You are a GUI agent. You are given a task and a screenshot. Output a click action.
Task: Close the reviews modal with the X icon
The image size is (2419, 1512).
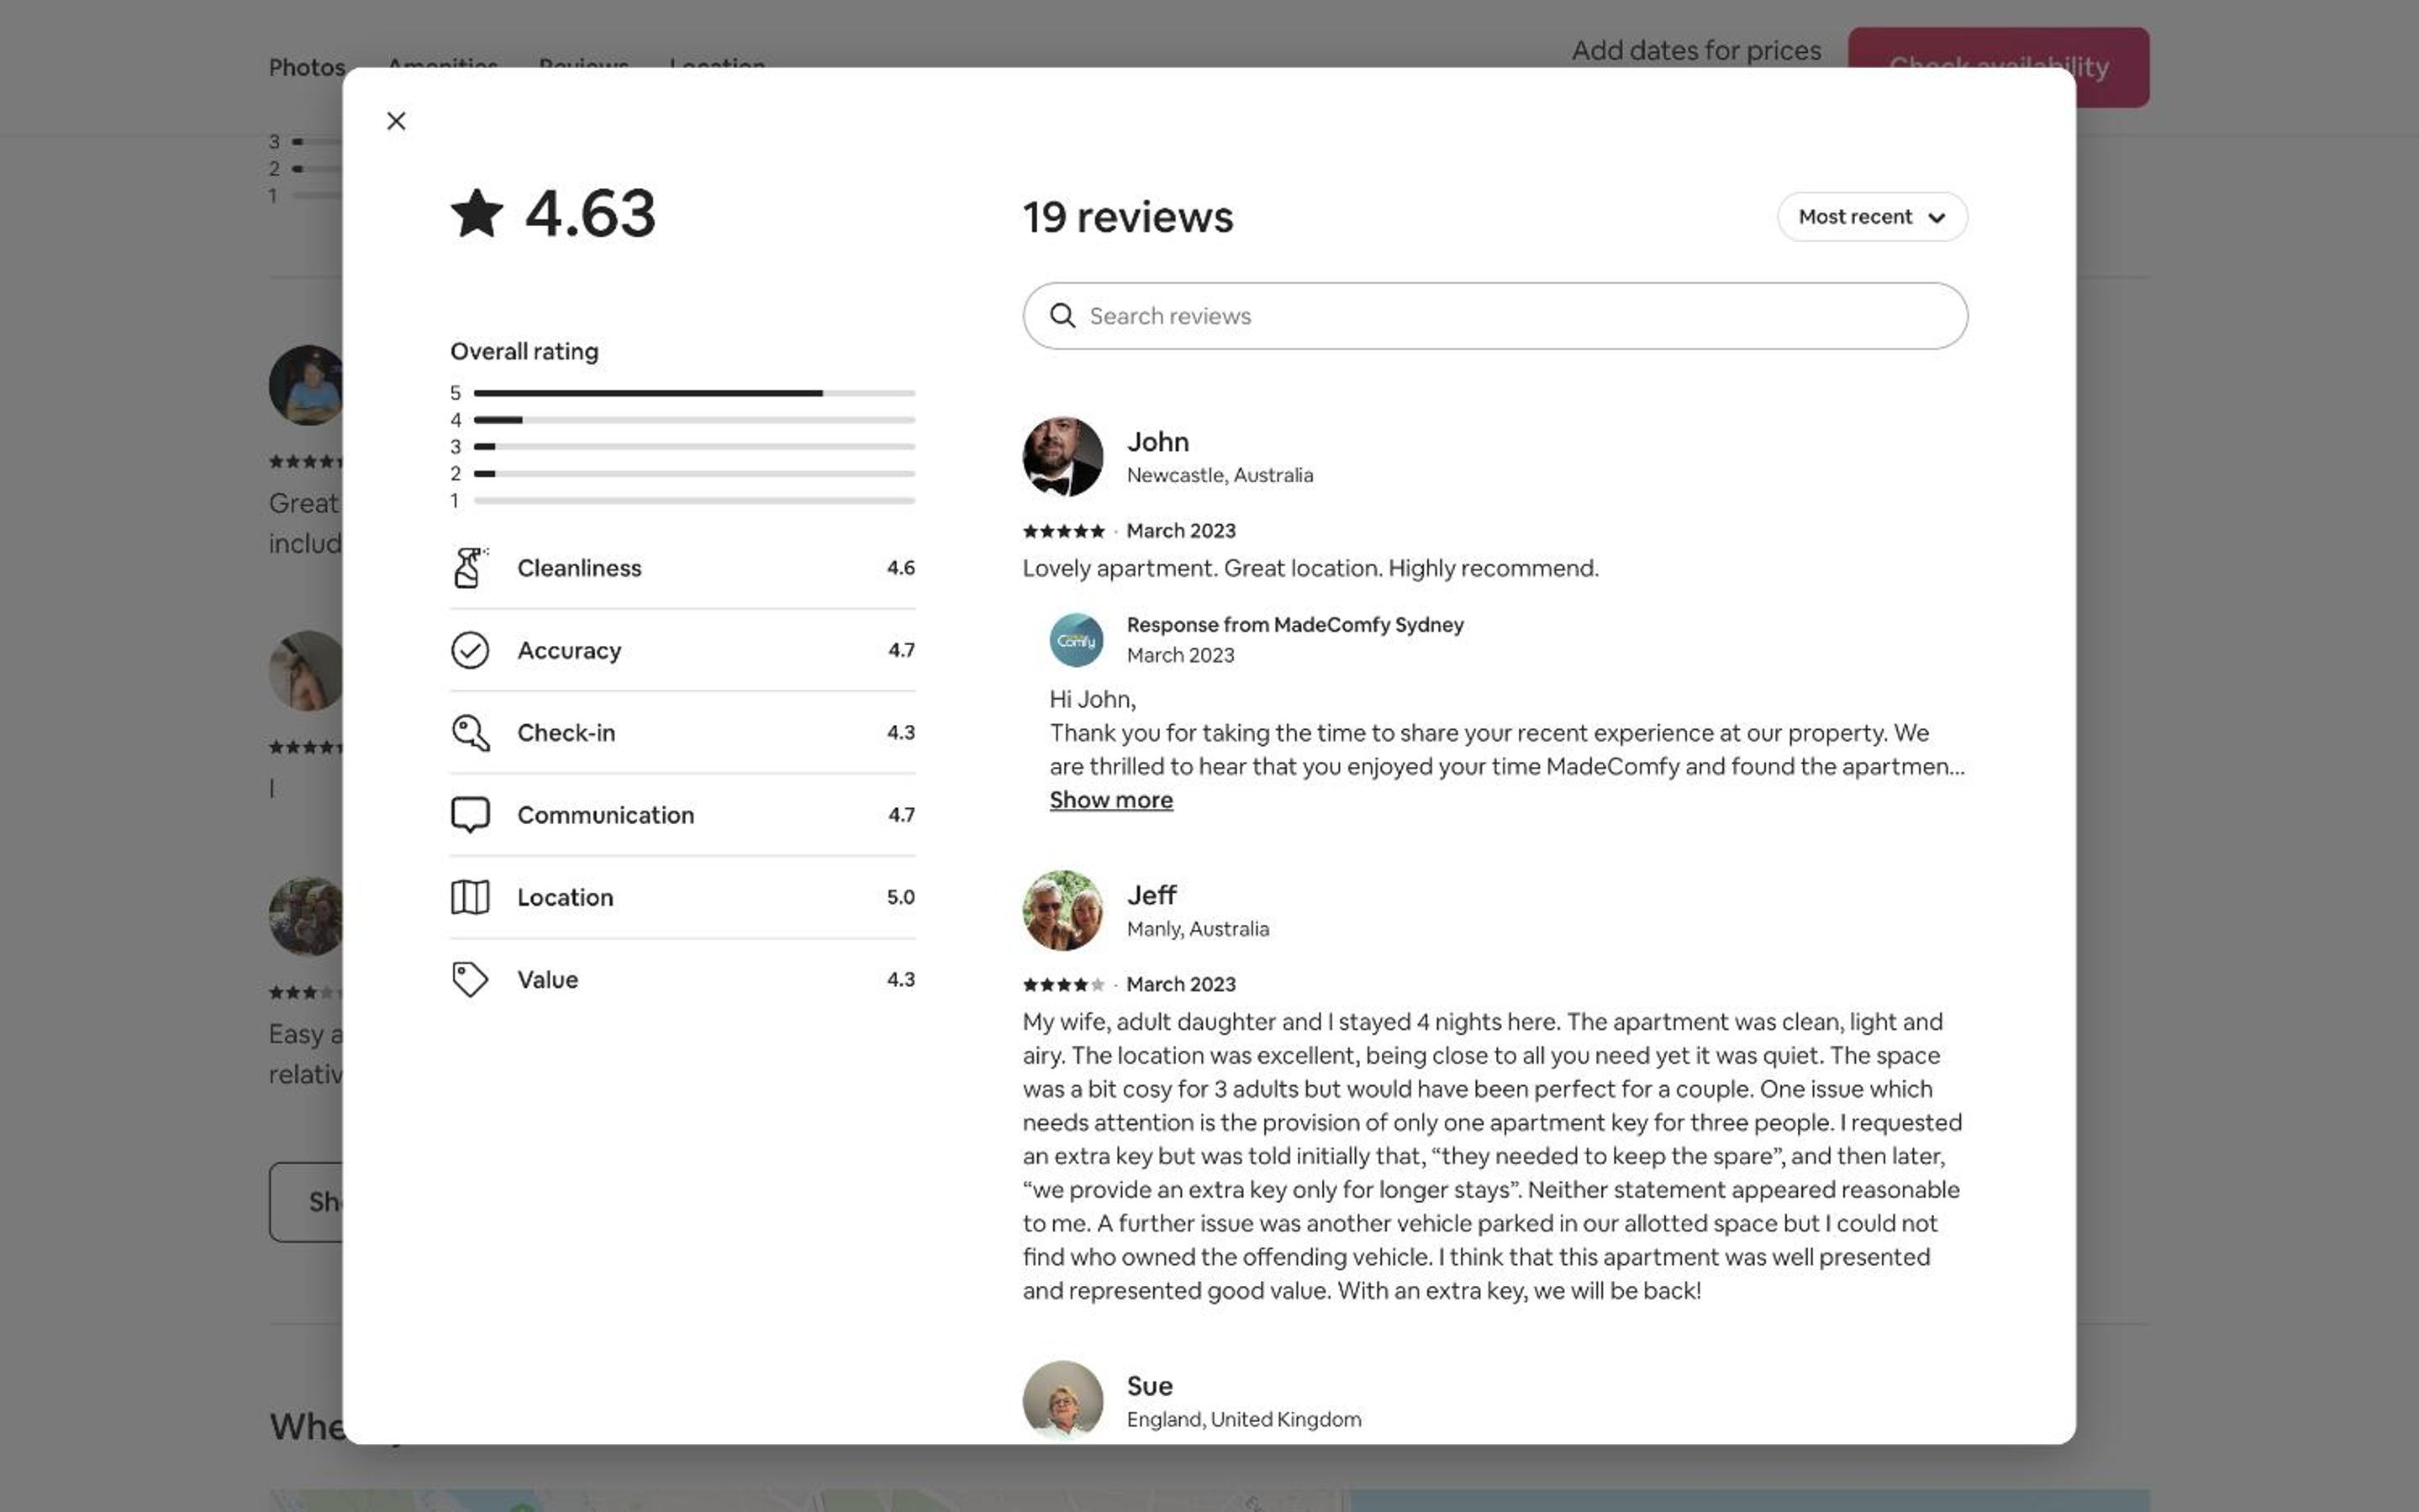click(x=396, y=121)
